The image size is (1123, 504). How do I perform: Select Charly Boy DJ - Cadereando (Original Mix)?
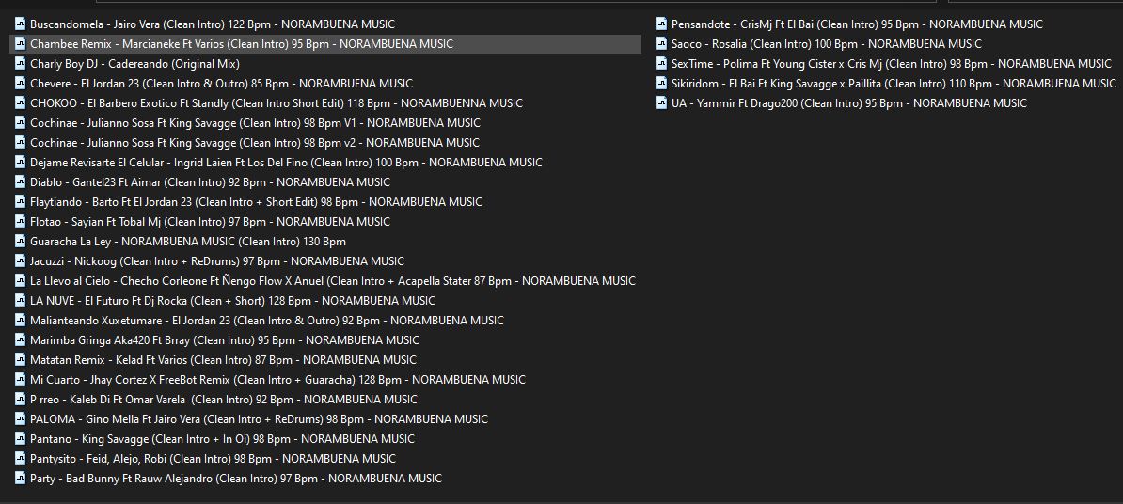[x=134, y=64]
